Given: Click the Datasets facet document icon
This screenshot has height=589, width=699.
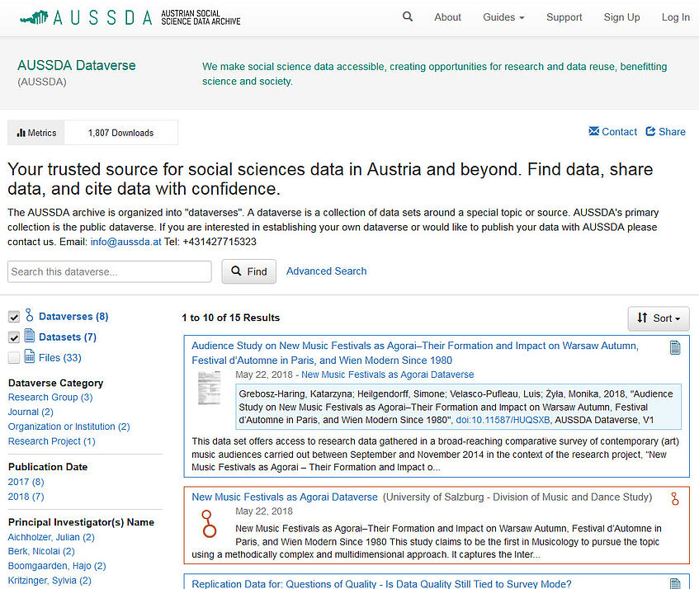Looking at the screenshot, I should pyautogui.click(x=30, y=336).
